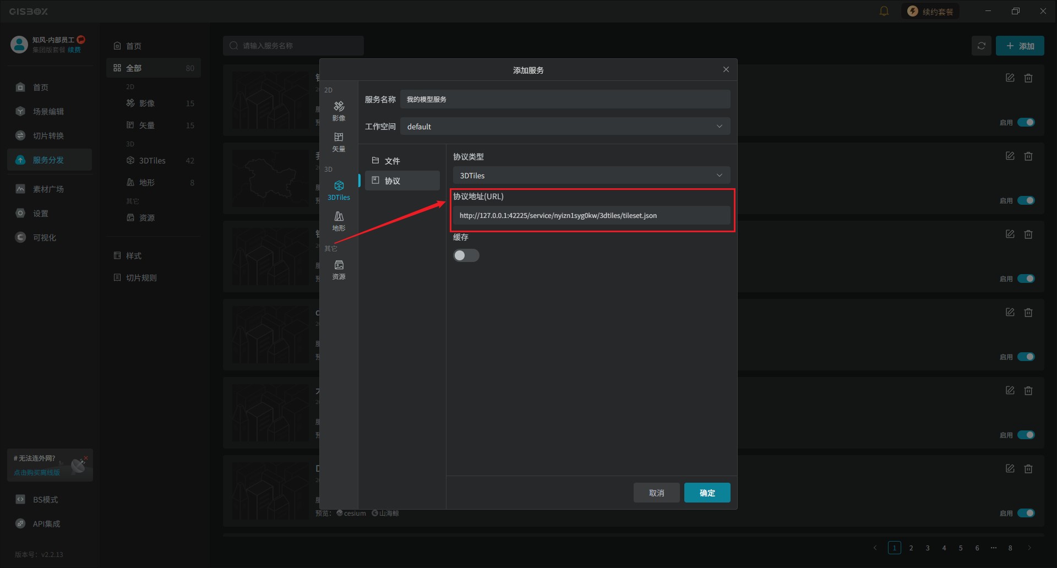Click the 续约套餐 renew plan button
Image resolution: width=1057 pixels, height=568 pixels.
(x=930, y=11)
